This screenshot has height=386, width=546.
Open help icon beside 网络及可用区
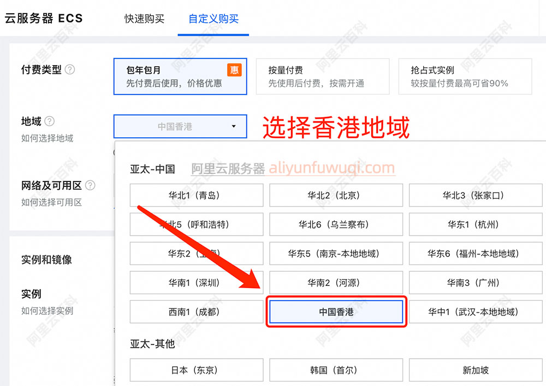coord(90,185)
